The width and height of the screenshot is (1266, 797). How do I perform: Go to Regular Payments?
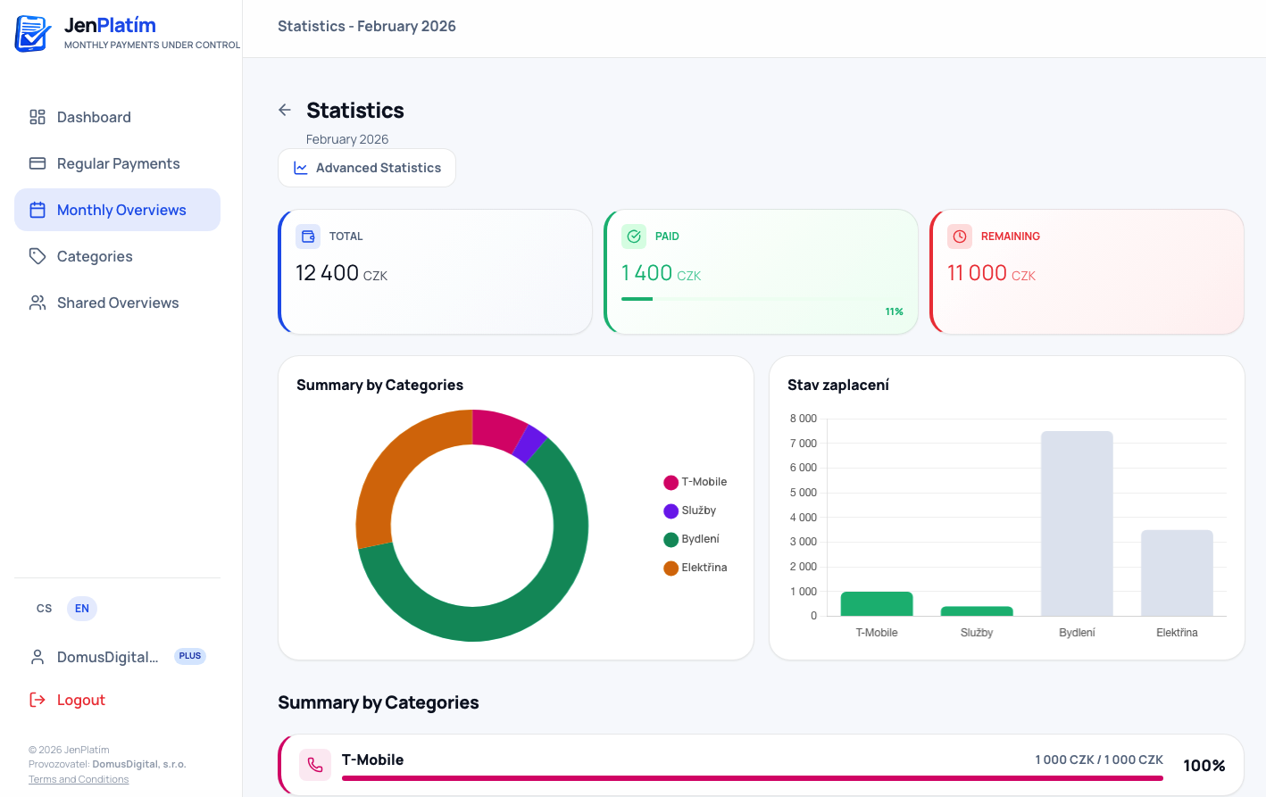(x=118, y=163)
